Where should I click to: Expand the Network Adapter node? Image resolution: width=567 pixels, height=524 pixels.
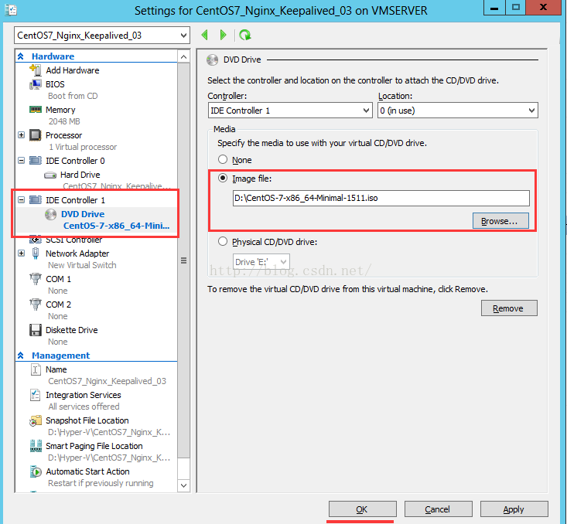(22, 253)
